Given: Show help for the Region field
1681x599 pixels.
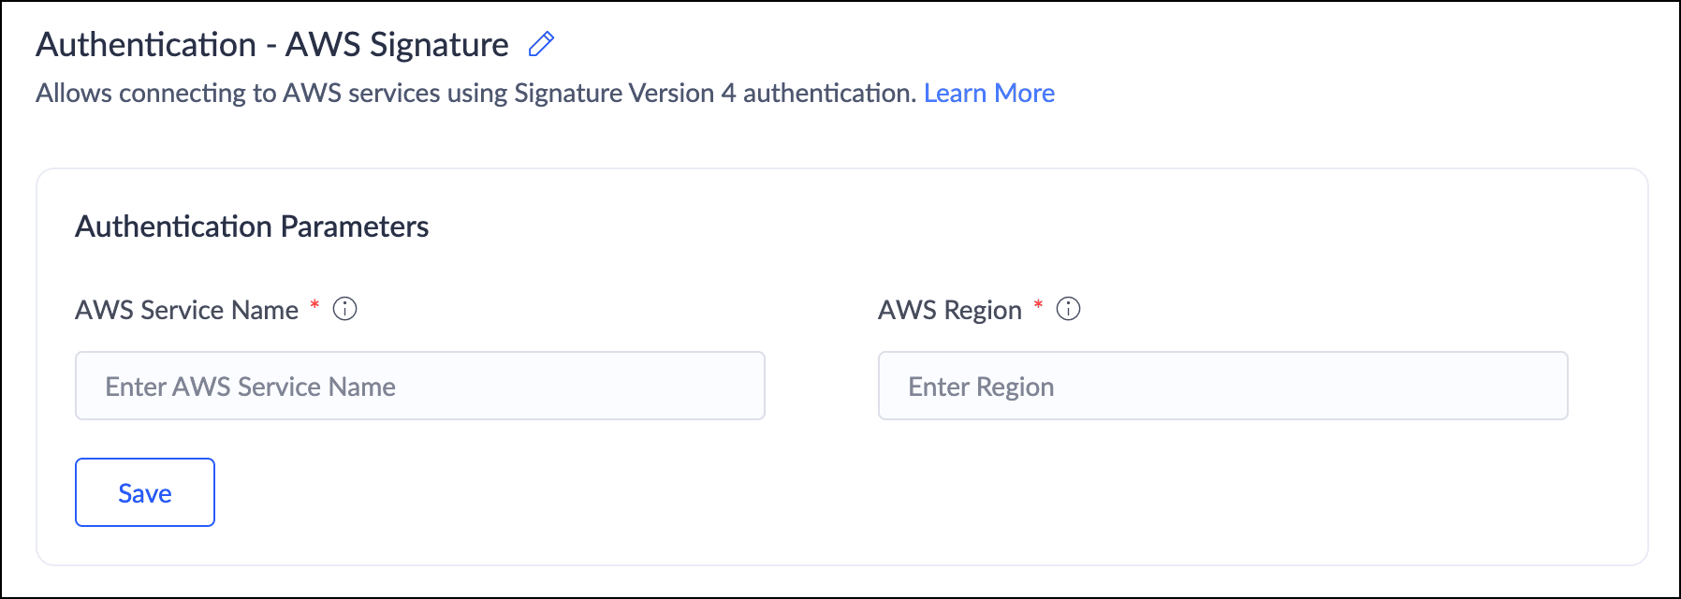Looking at the screenshot, I should tap(1068, 309).
